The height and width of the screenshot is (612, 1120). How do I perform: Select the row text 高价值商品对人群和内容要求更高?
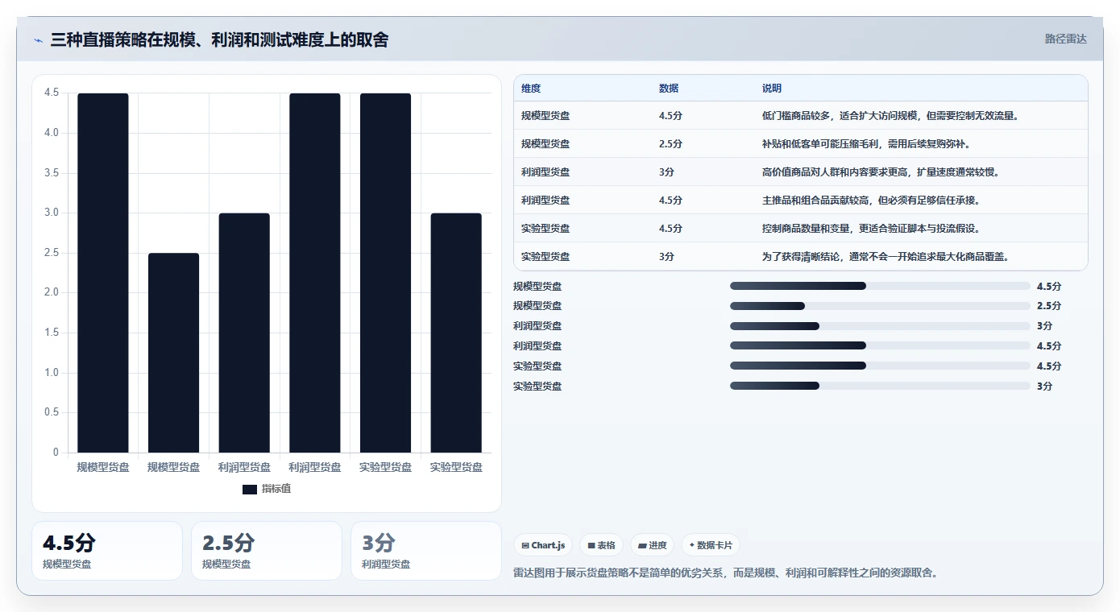[x=835, y=172]
